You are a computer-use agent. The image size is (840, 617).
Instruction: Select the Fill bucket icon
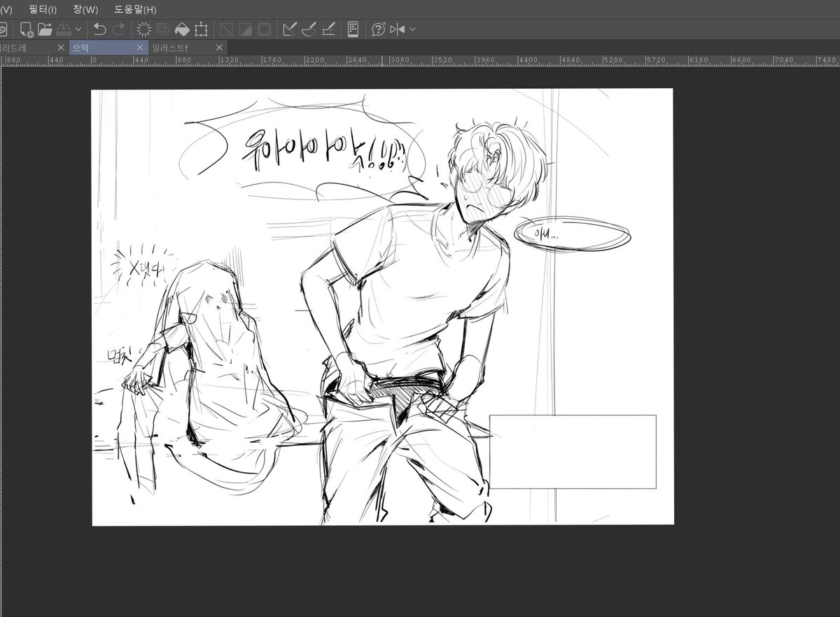(x=182, y=29)
